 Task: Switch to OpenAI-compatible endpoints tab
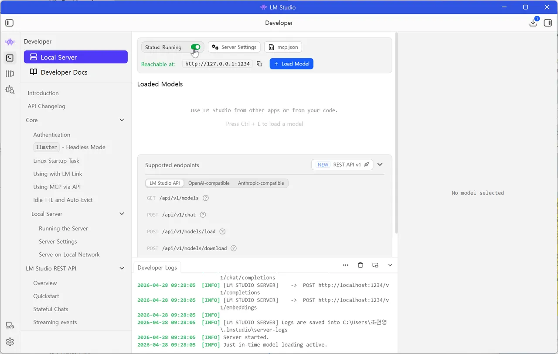(x=209, y=183)
